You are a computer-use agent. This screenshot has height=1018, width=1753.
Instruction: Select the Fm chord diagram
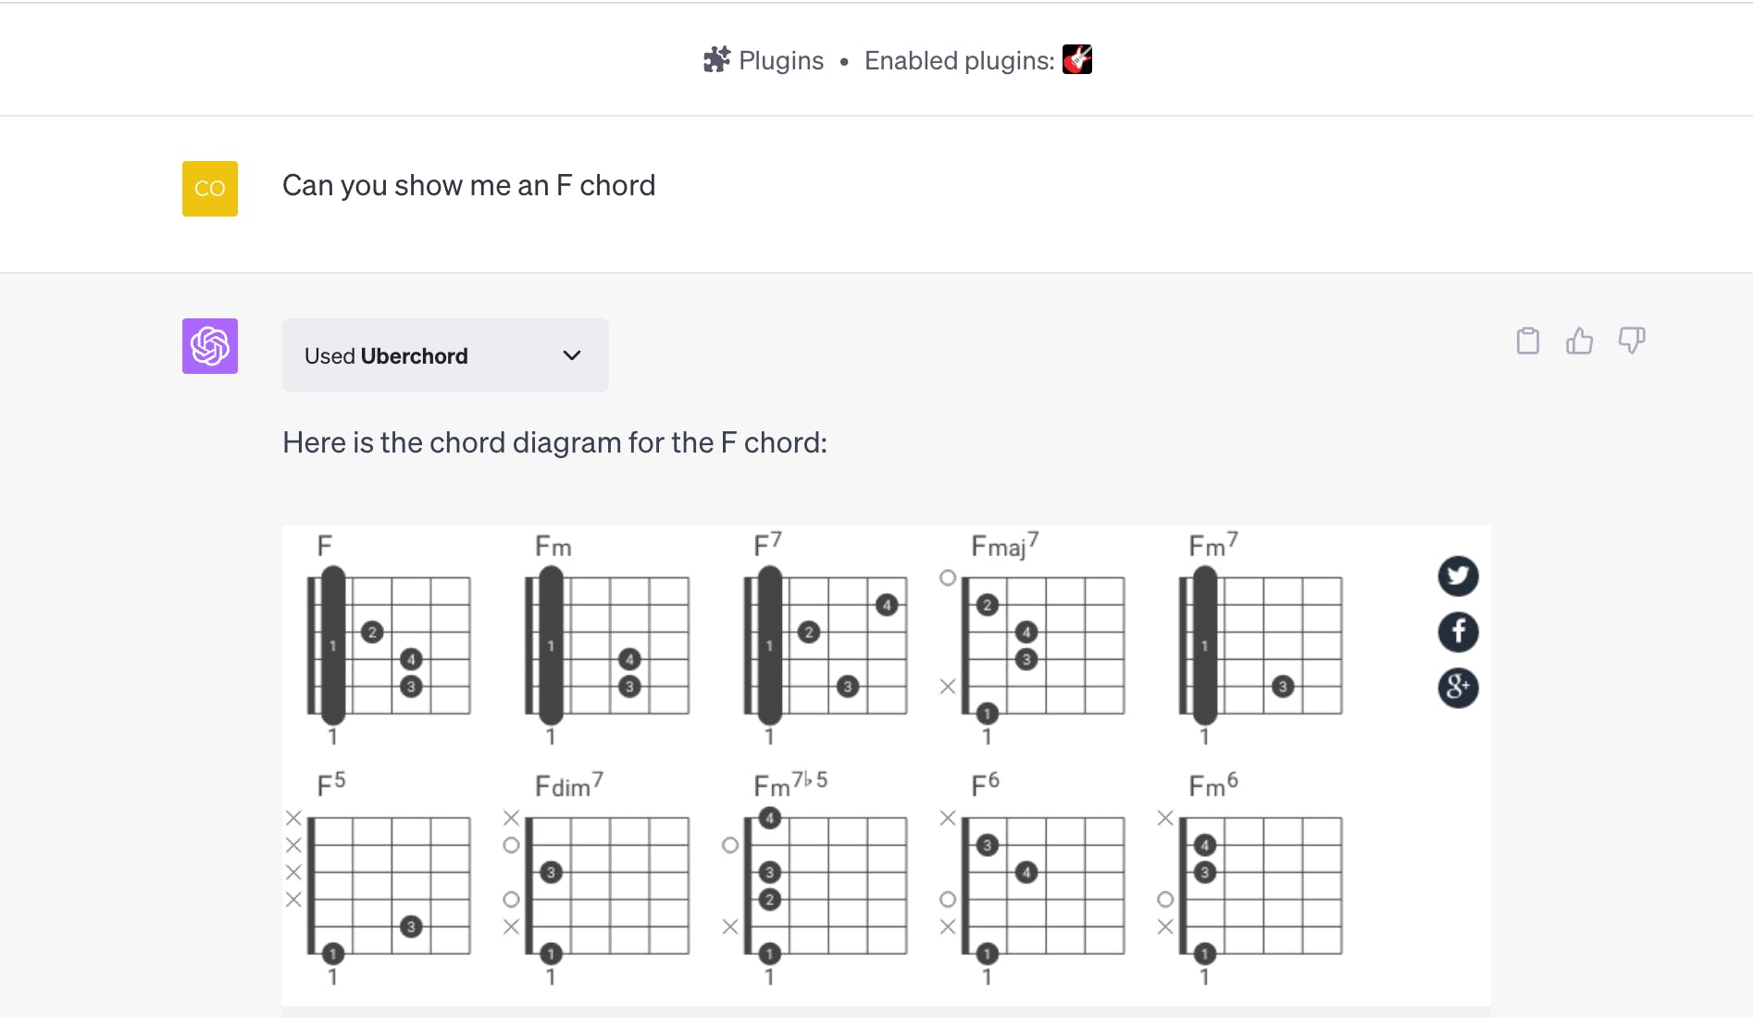coord(608,644)
